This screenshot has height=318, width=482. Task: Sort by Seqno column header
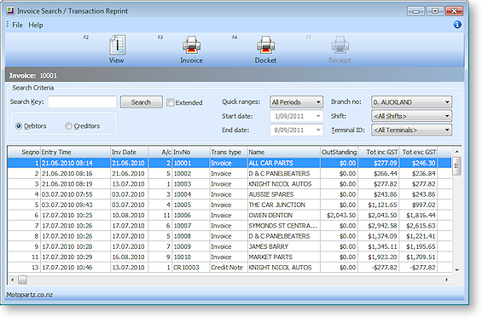coord(24,152)
